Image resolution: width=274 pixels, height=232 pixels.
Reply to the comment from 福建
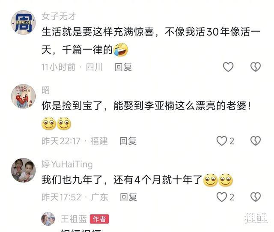(128, 141)
